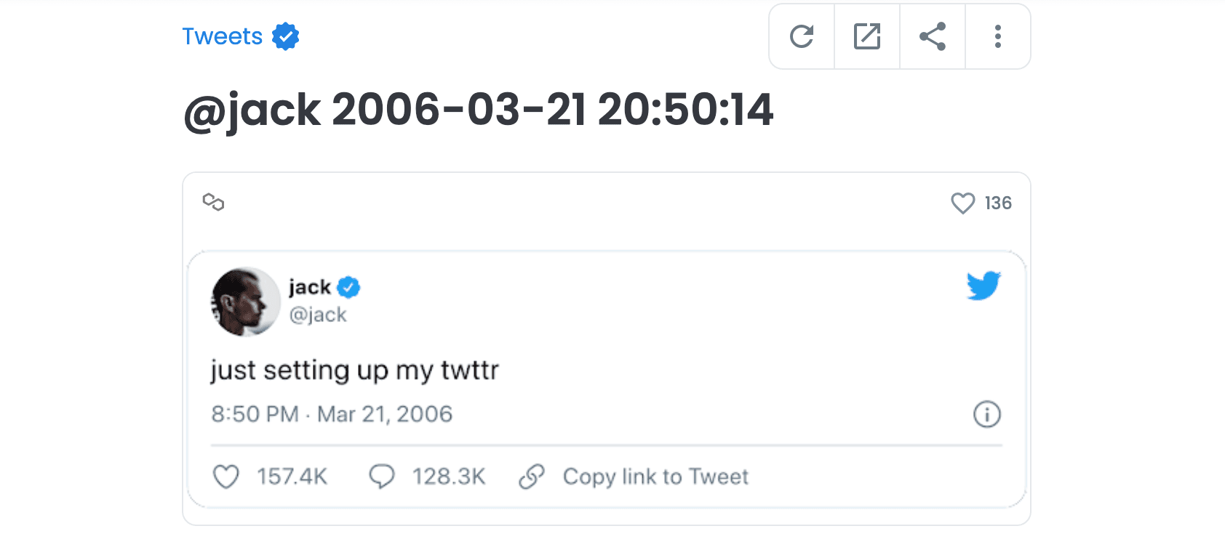Click the chain link icon beside Copy link
Viewport: 1225px width, 542px height.
pos(532,477)
